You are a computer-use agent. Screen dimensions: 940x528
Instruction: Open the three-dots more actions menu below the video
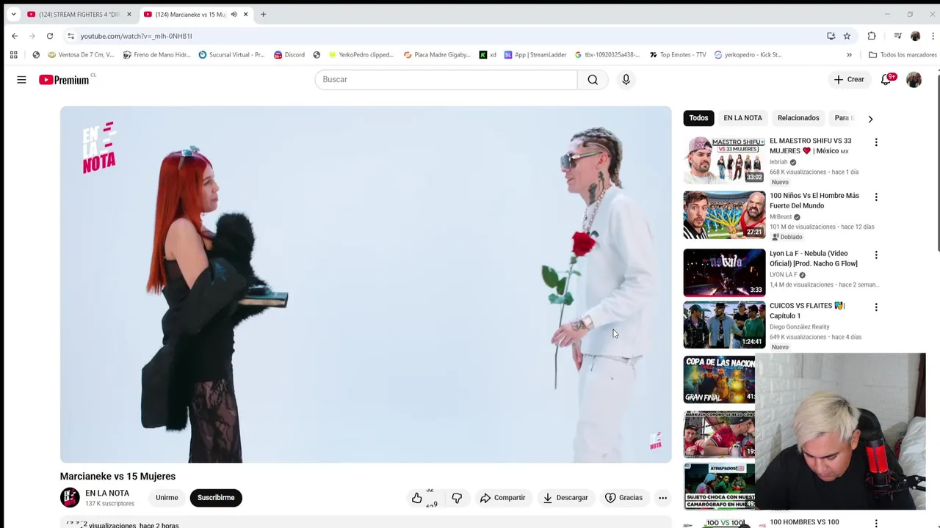pos(662,498)
